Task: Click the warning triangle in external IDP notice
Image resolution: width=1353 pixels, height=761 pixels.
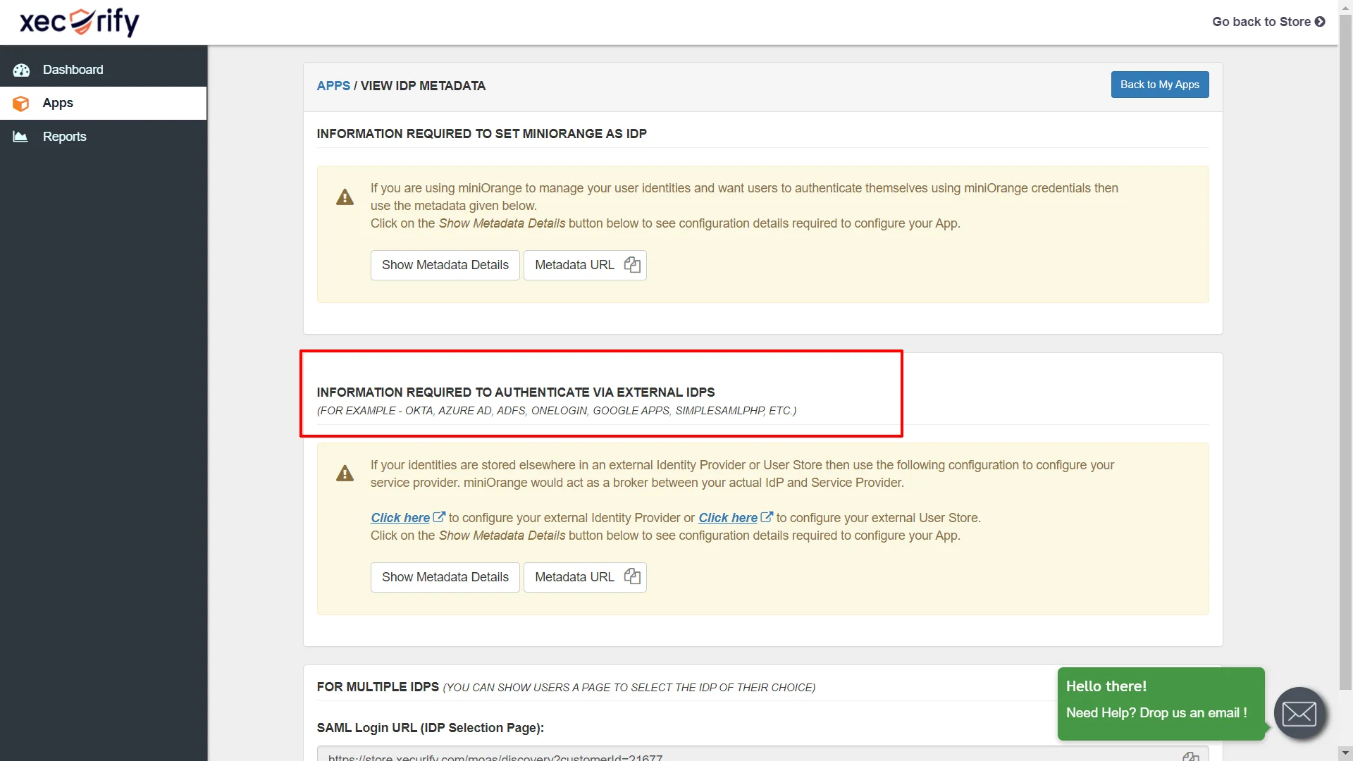Action: pos(344,473)
